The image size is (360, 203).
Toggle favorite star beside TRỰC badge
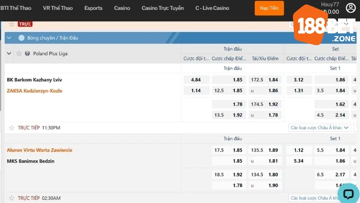[x=12, y=24]
